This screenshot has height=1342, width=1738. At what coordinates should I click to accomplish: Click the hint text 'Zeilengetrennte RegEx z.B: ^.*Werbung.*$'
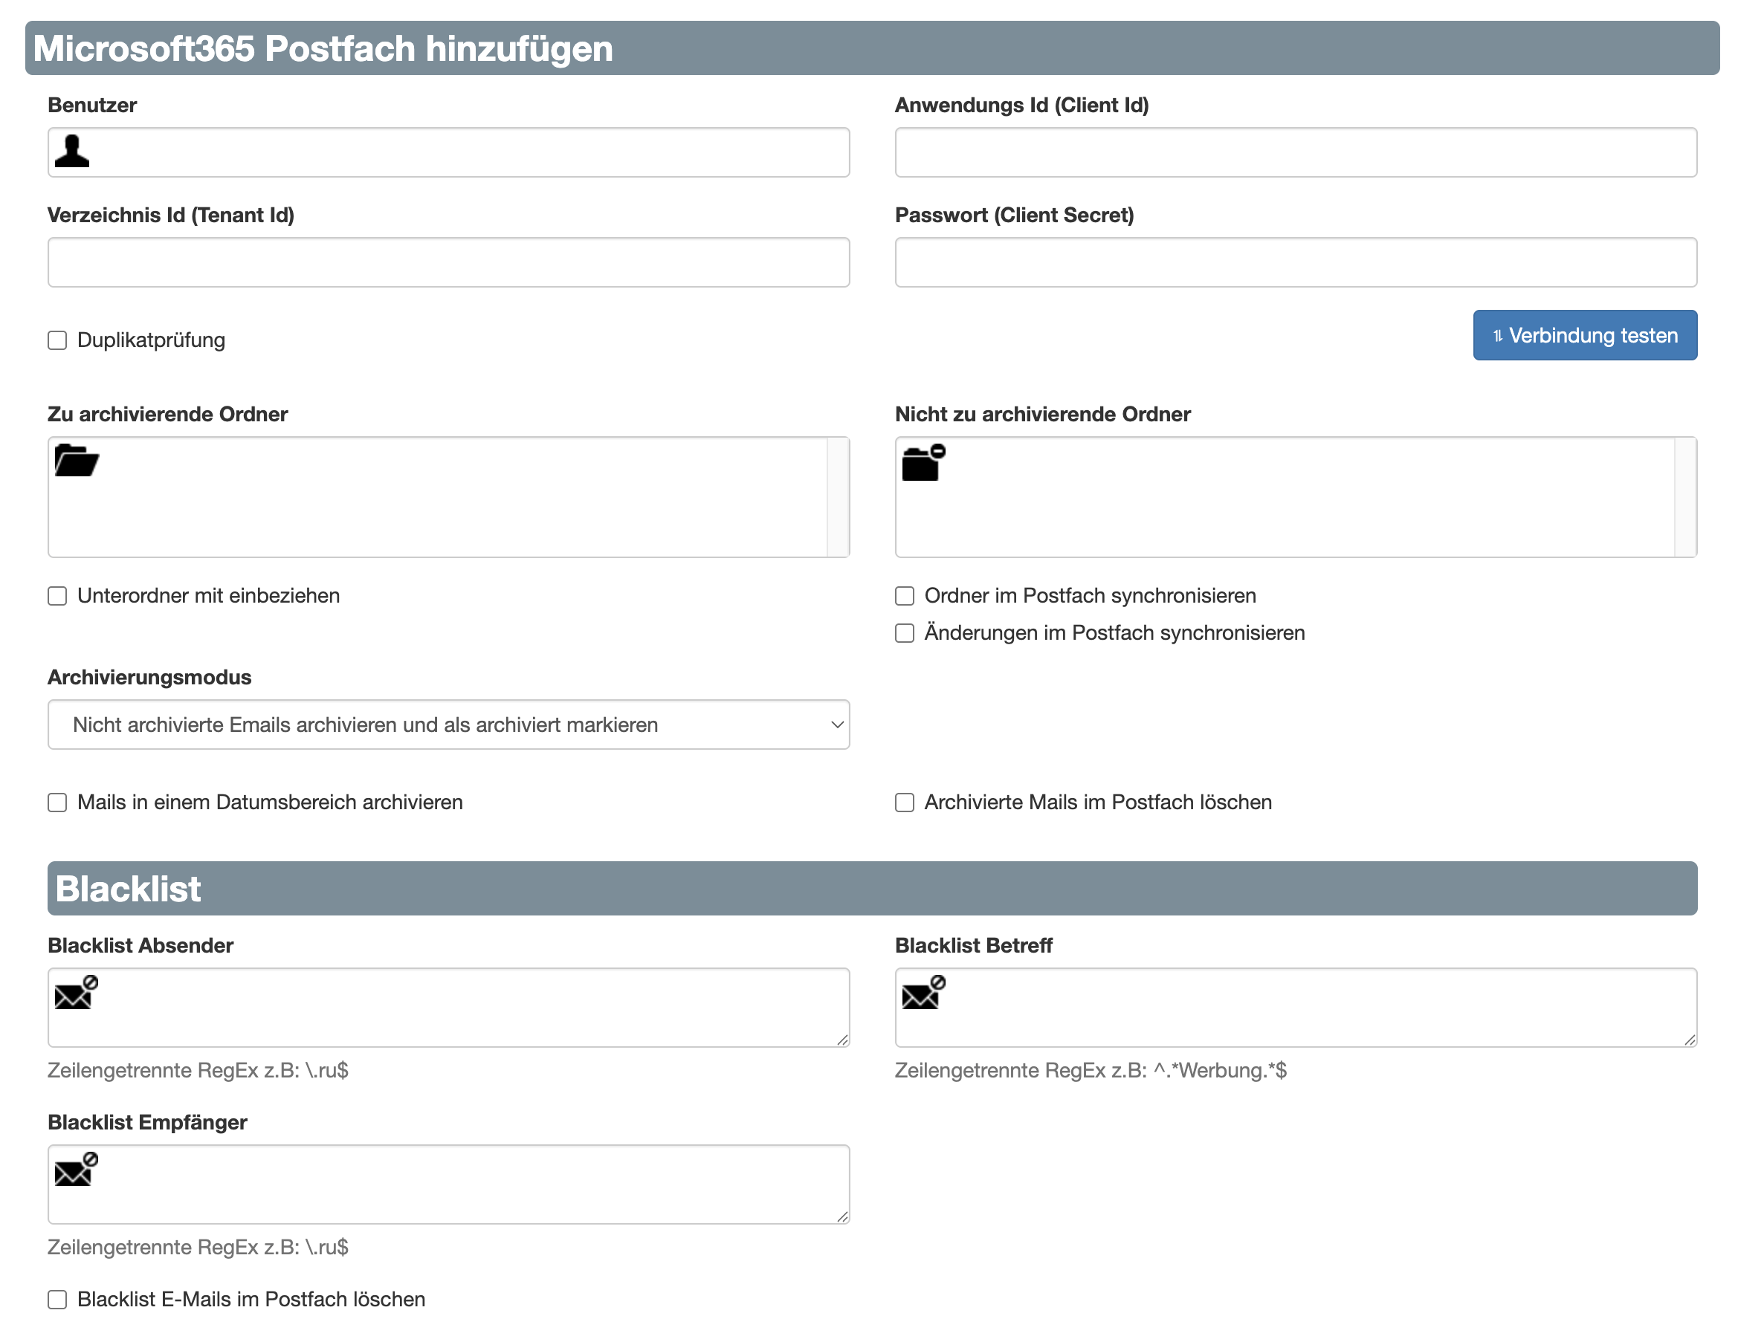tap(1091, 1071)
